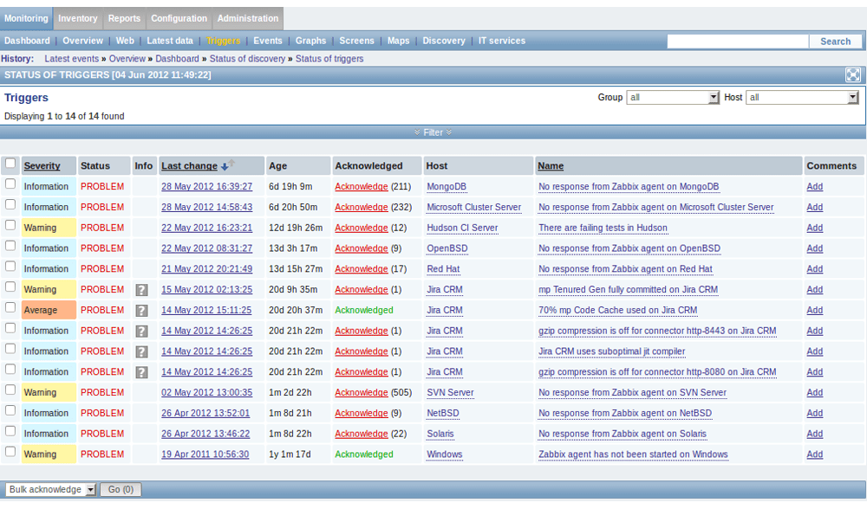Open the Group dropdown
The image size is (867, 509).
(x=673, y=97)
